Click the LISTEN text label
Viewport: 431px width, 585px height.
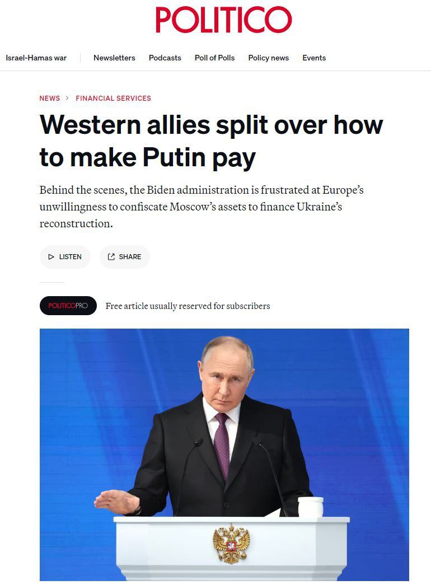70,257
